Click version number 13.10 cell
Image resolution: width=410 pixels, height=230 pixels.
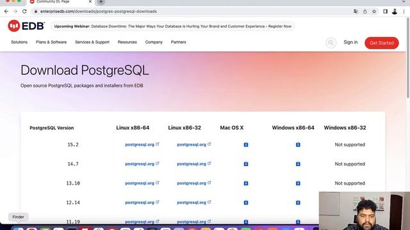pyautogui.click(x=73, y=183)
